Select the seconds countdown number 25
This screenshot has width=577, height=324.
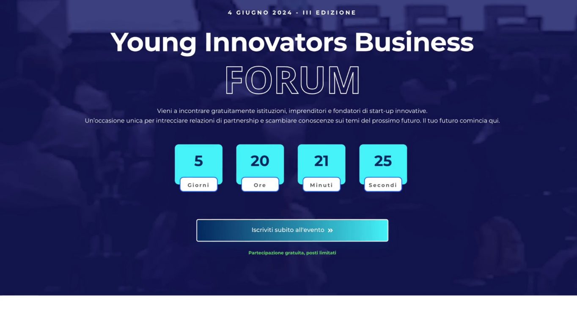[x=383, y=161]
